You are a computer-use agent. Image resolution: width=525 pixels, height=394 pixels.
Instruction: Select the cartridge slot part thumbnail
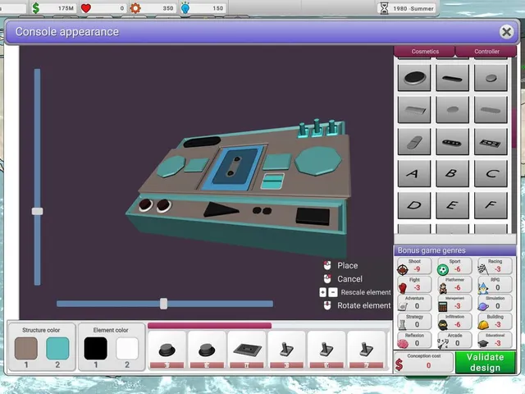[x=247, y=350]
